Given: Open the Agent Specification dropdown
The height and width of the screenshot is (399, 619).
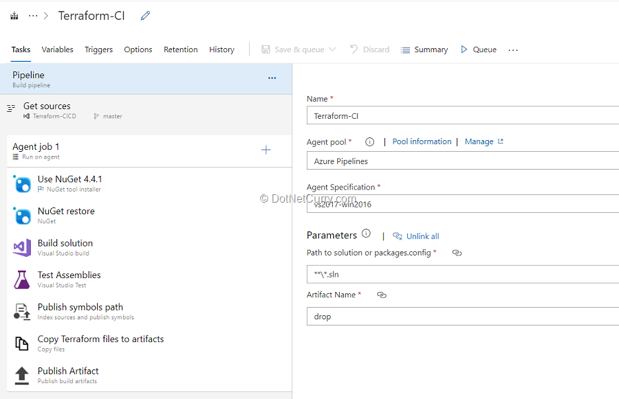Looking at the screenshot, I should (462, 204).
